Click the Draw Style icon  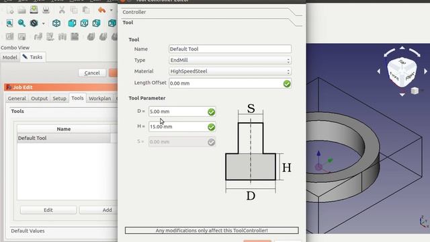[34, 23]
